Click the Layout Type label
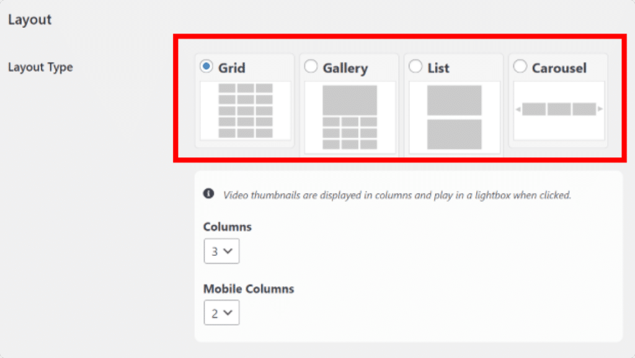 40,67
